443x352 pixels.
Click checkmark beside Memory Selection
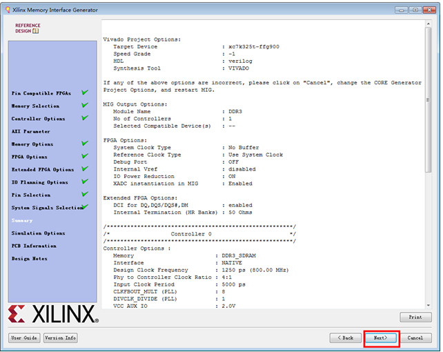[x=85, y=105]
